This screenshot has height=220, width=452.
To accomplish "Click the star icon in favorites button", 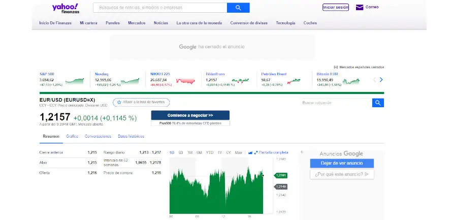I will (119, 102).
